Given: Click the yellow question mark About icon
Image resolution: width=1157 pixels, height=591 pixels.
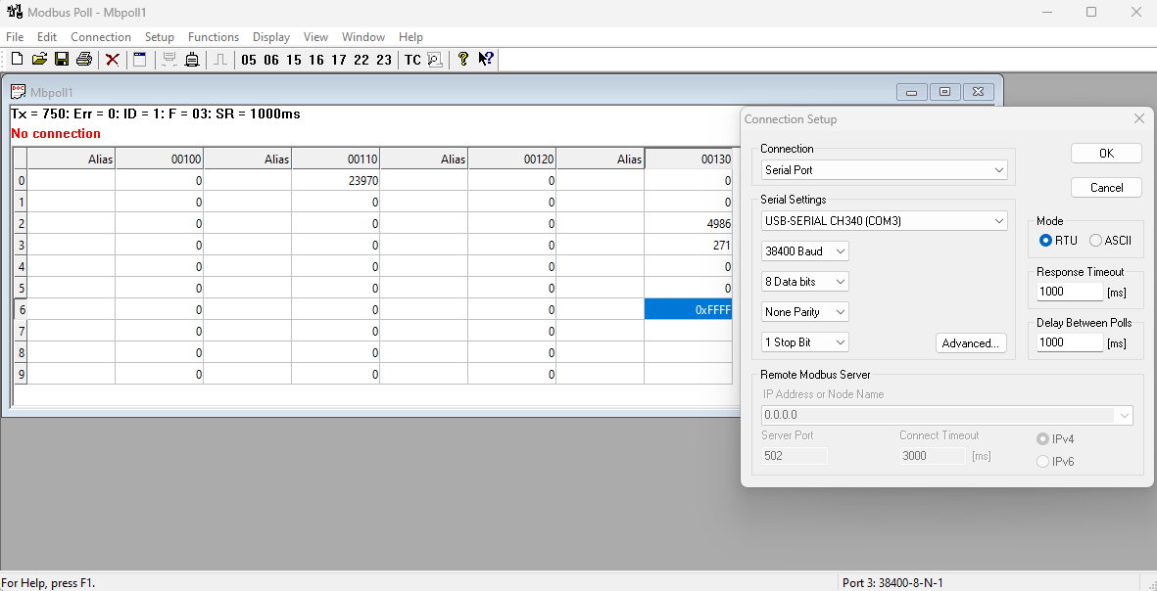Looking at the screenshot, I should click(463, 60).
